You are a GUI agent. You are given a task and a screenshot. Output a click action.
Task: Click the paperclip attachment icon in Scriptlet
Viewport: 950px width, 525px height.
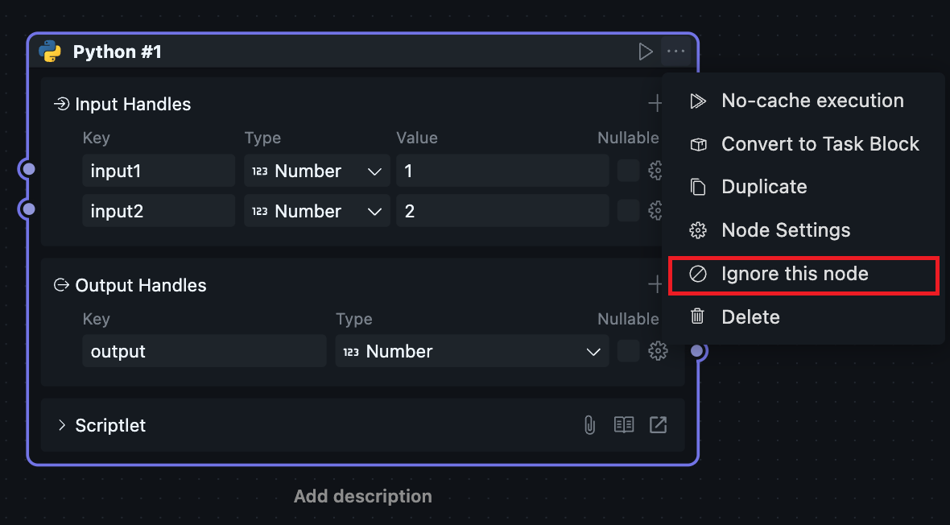(589, 425)
